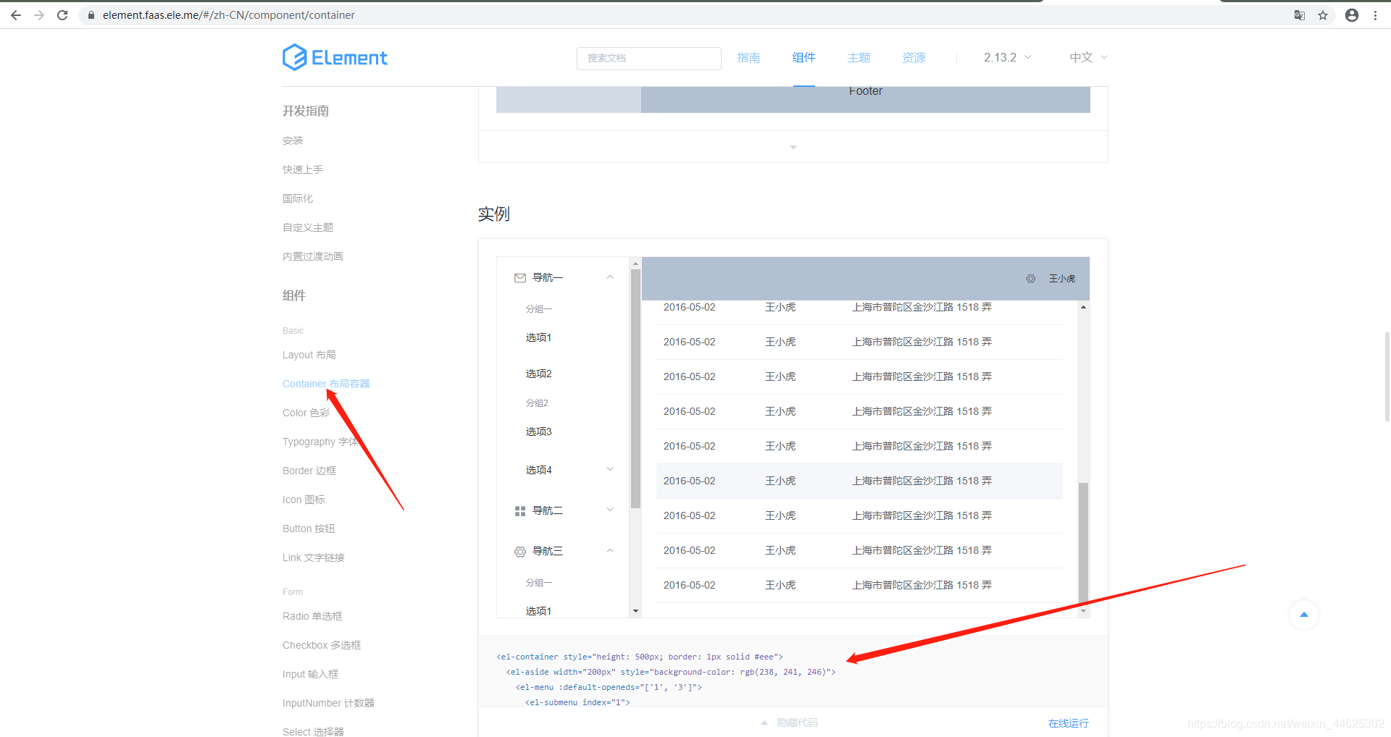Open 安装 in the sidebar
The image size is (1391, 737).
293,140
